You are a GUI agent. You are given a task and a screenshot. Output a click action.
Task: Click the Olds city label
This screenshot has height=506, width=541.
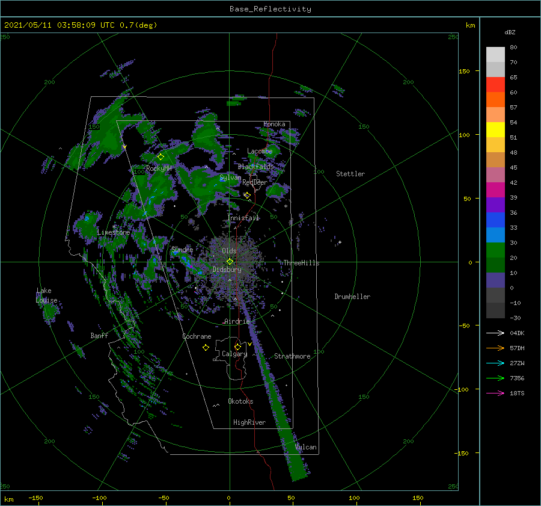click(x=229, y=251)
